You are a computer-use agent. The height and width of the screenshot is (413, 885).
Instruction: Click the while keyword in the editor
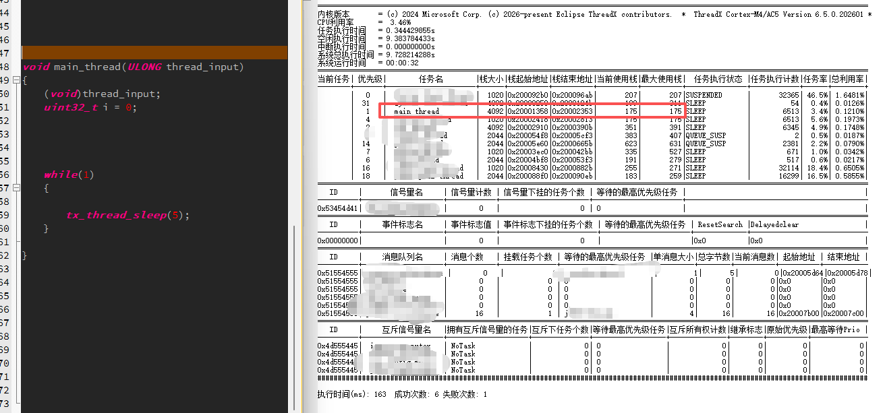coord(60,174)
